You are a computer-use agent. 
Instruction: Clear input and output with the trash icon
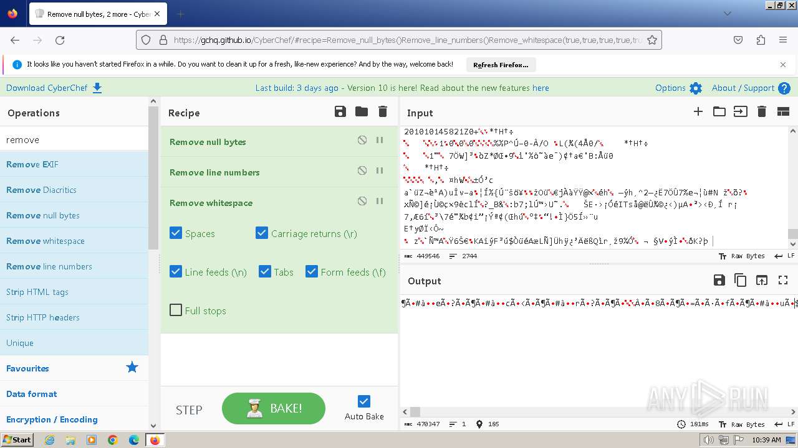click(762, 112)
